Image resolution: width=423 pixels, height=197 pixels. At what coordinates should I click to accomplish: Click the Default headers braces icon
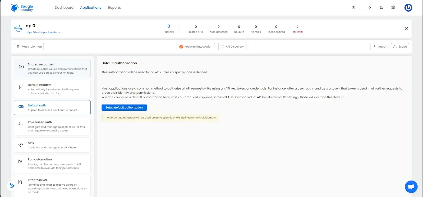[21, 87]
